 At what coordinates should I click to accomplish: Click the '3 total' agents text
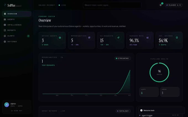45,45
